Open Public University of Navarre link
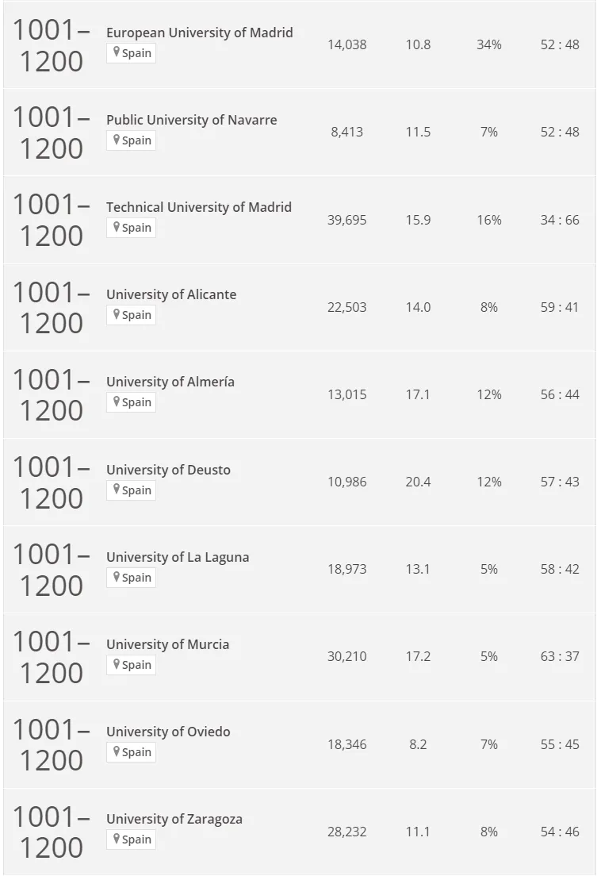Screen dimensions: 597x876 coord(192,120)
